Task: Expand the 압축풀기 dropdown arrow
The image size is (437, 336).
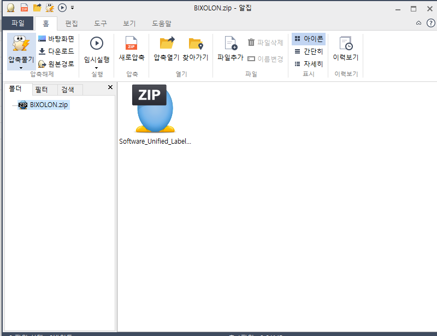Action: [x=21, y=68]
